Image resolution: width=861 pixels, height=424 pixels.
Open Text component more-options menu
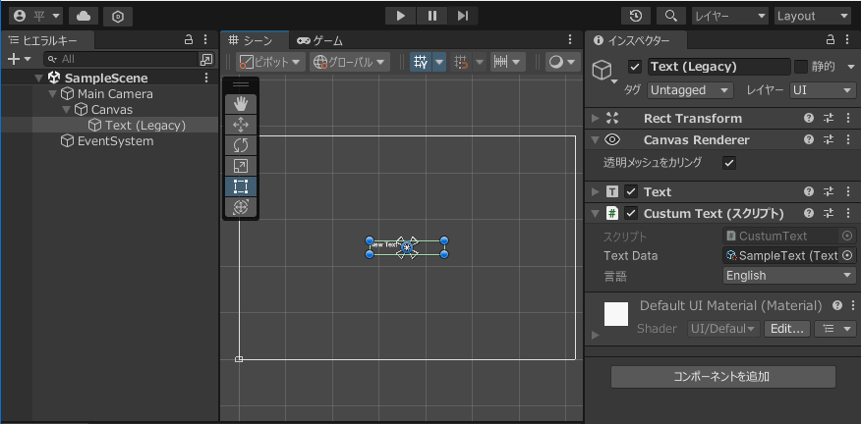coord(849,192)
